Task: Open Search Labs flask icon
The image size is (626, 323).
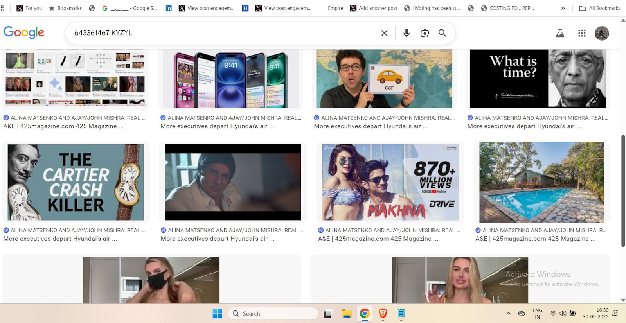Action: [x=560, y=33]
